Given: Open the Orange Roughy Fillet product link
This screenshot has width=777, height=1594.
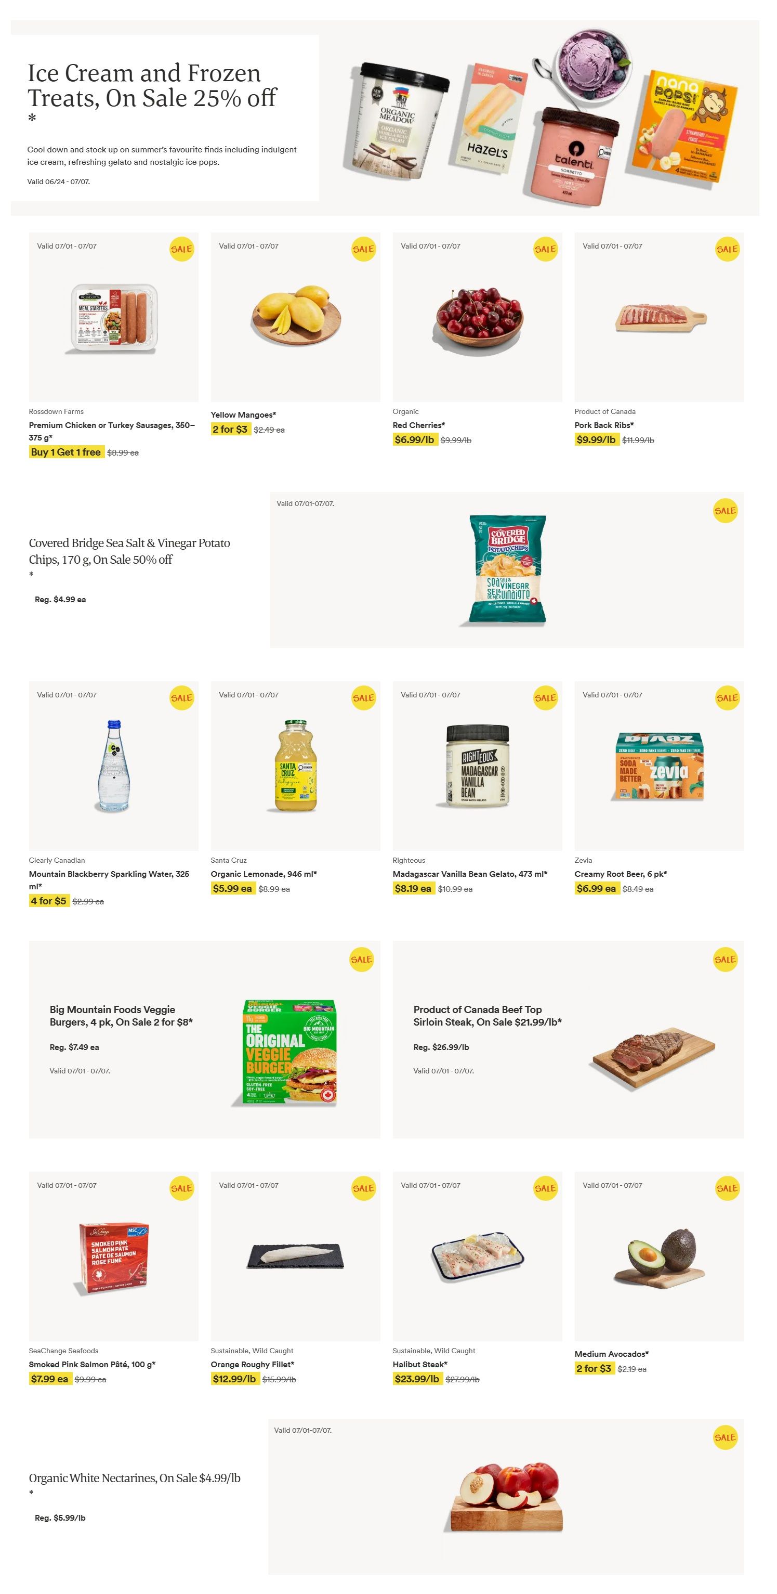Looking at the screenshot, I should pos(253,1364).
